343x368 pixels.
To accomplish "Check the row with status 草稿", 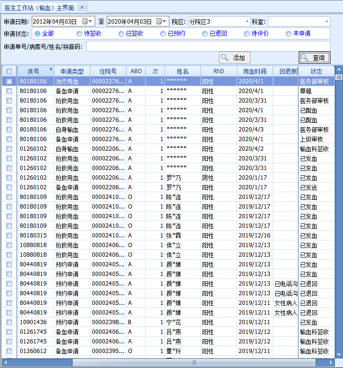I will coord(9,91).
